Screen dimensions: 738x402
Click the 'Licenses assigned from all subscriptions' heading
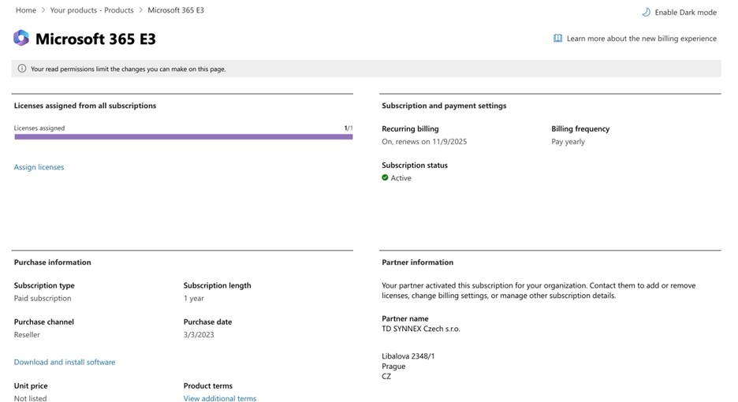tap(84, 106)
